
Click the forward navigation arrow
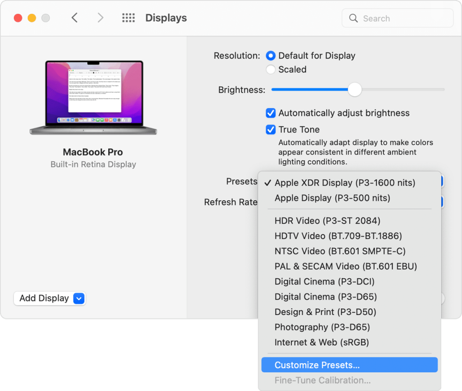(100, 18)
